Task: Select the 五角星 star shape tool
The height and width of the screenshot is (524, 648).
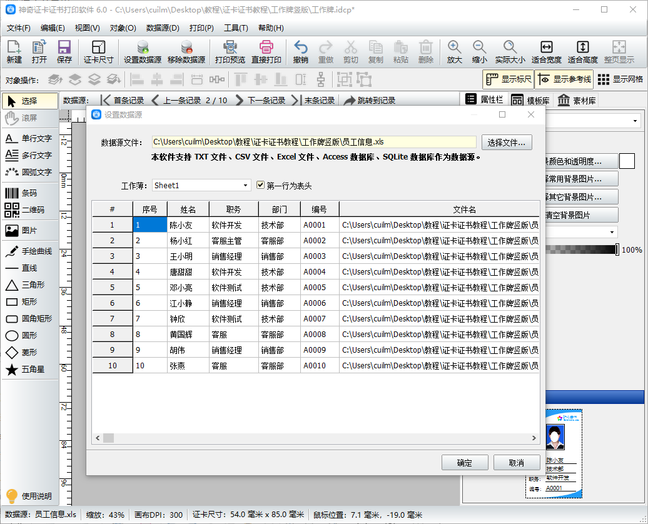Action: (x=29, y=370)
